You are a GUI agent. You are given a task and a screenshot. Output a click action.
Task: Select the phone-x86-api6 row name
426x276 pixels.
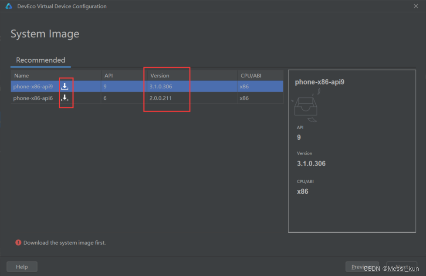point(33,98)
